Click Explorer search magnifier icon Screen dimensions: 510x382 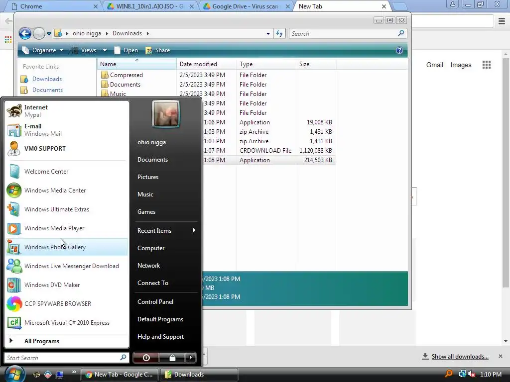pyautogui.click(x=401, y=33)
